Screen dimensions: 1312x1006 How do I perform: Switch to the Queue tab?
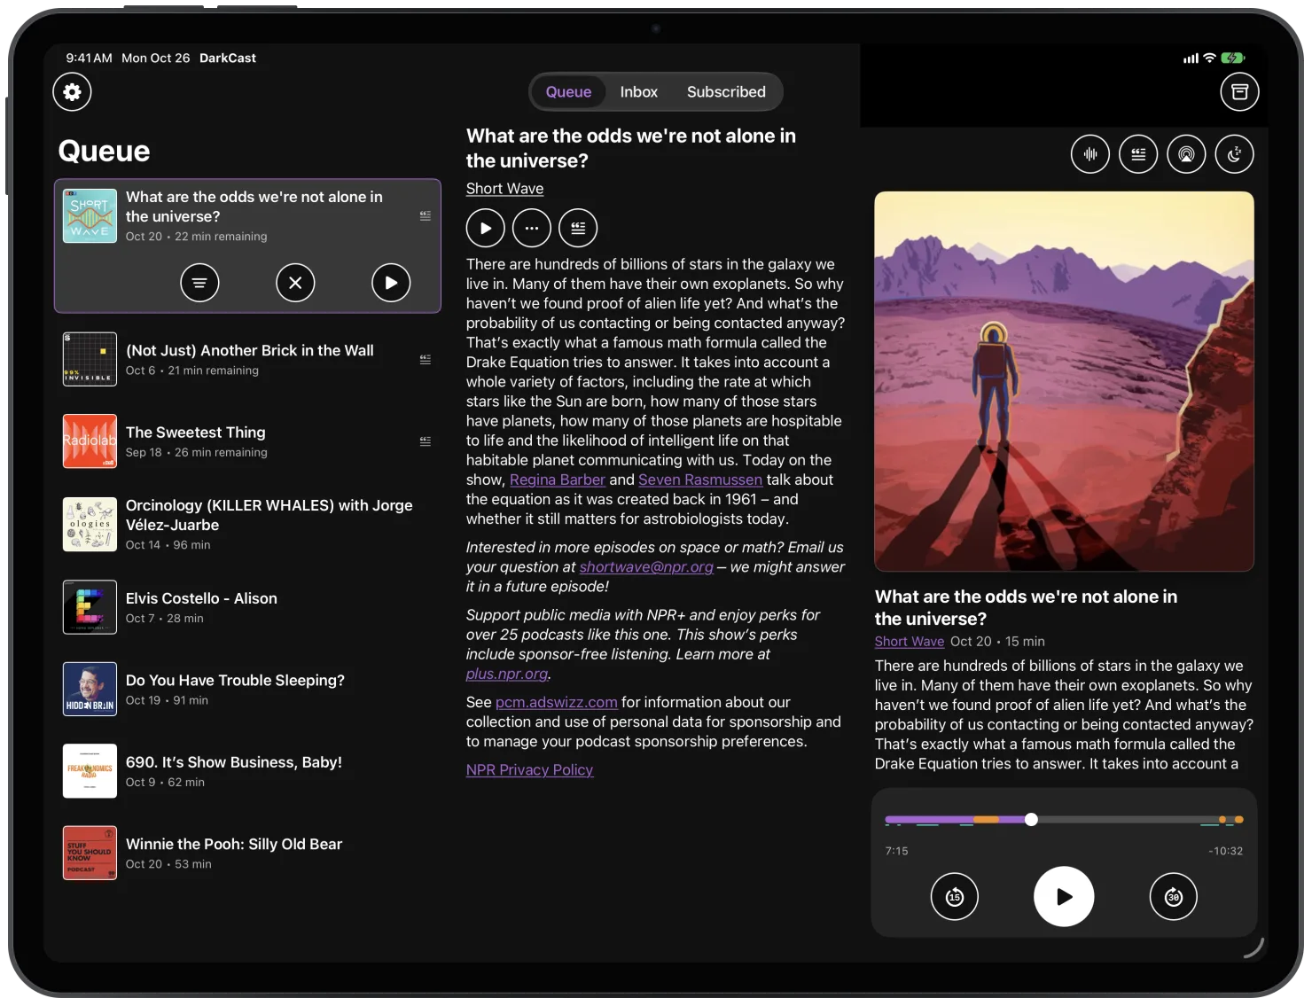coord(568,92)
